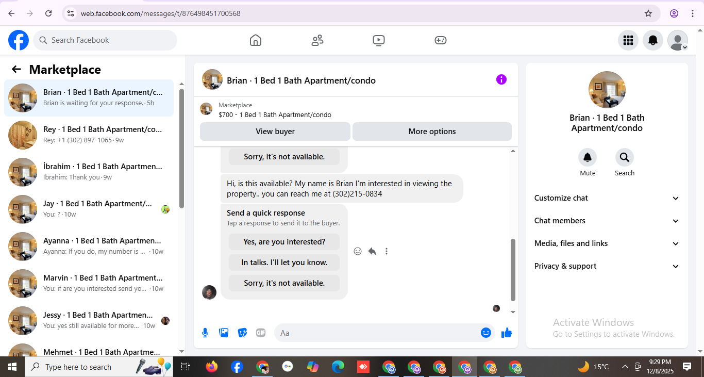Open the Jessy conversation
The width and height of the screenshot is (704, 377).
coord(89,321)
